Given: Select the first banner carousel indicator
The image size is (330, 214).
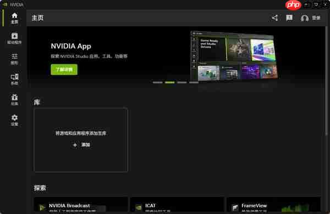Looking at the screenshot, I should pos(158,82).
